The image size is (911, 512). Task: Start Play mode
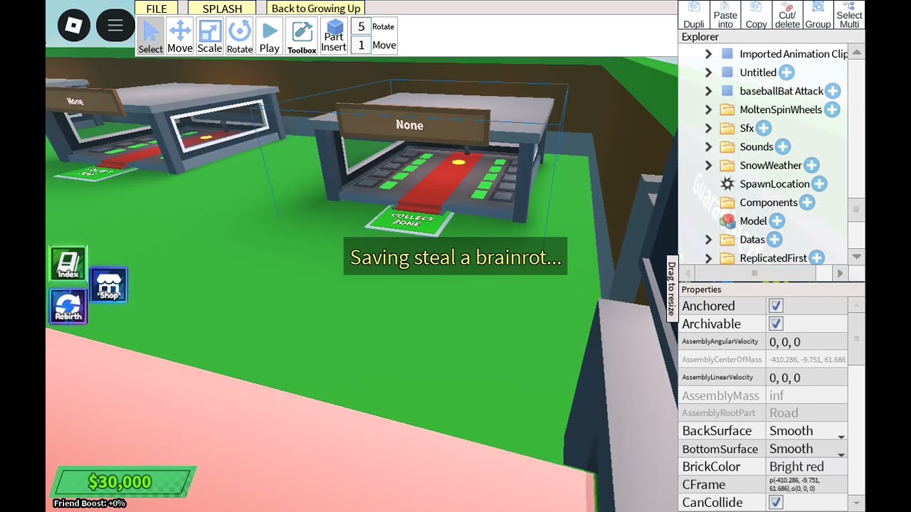point(269,36)
